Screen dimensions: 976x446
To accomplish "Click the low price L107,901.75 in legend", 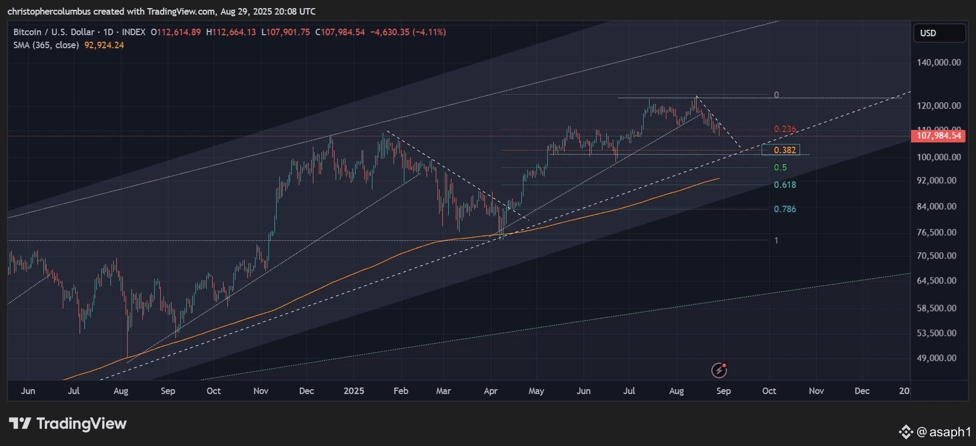I will click(x=285, y=32).
